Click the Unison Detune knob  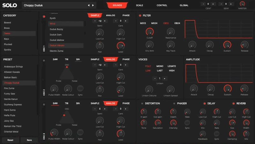pyautogui.click(x=149, y=89)
